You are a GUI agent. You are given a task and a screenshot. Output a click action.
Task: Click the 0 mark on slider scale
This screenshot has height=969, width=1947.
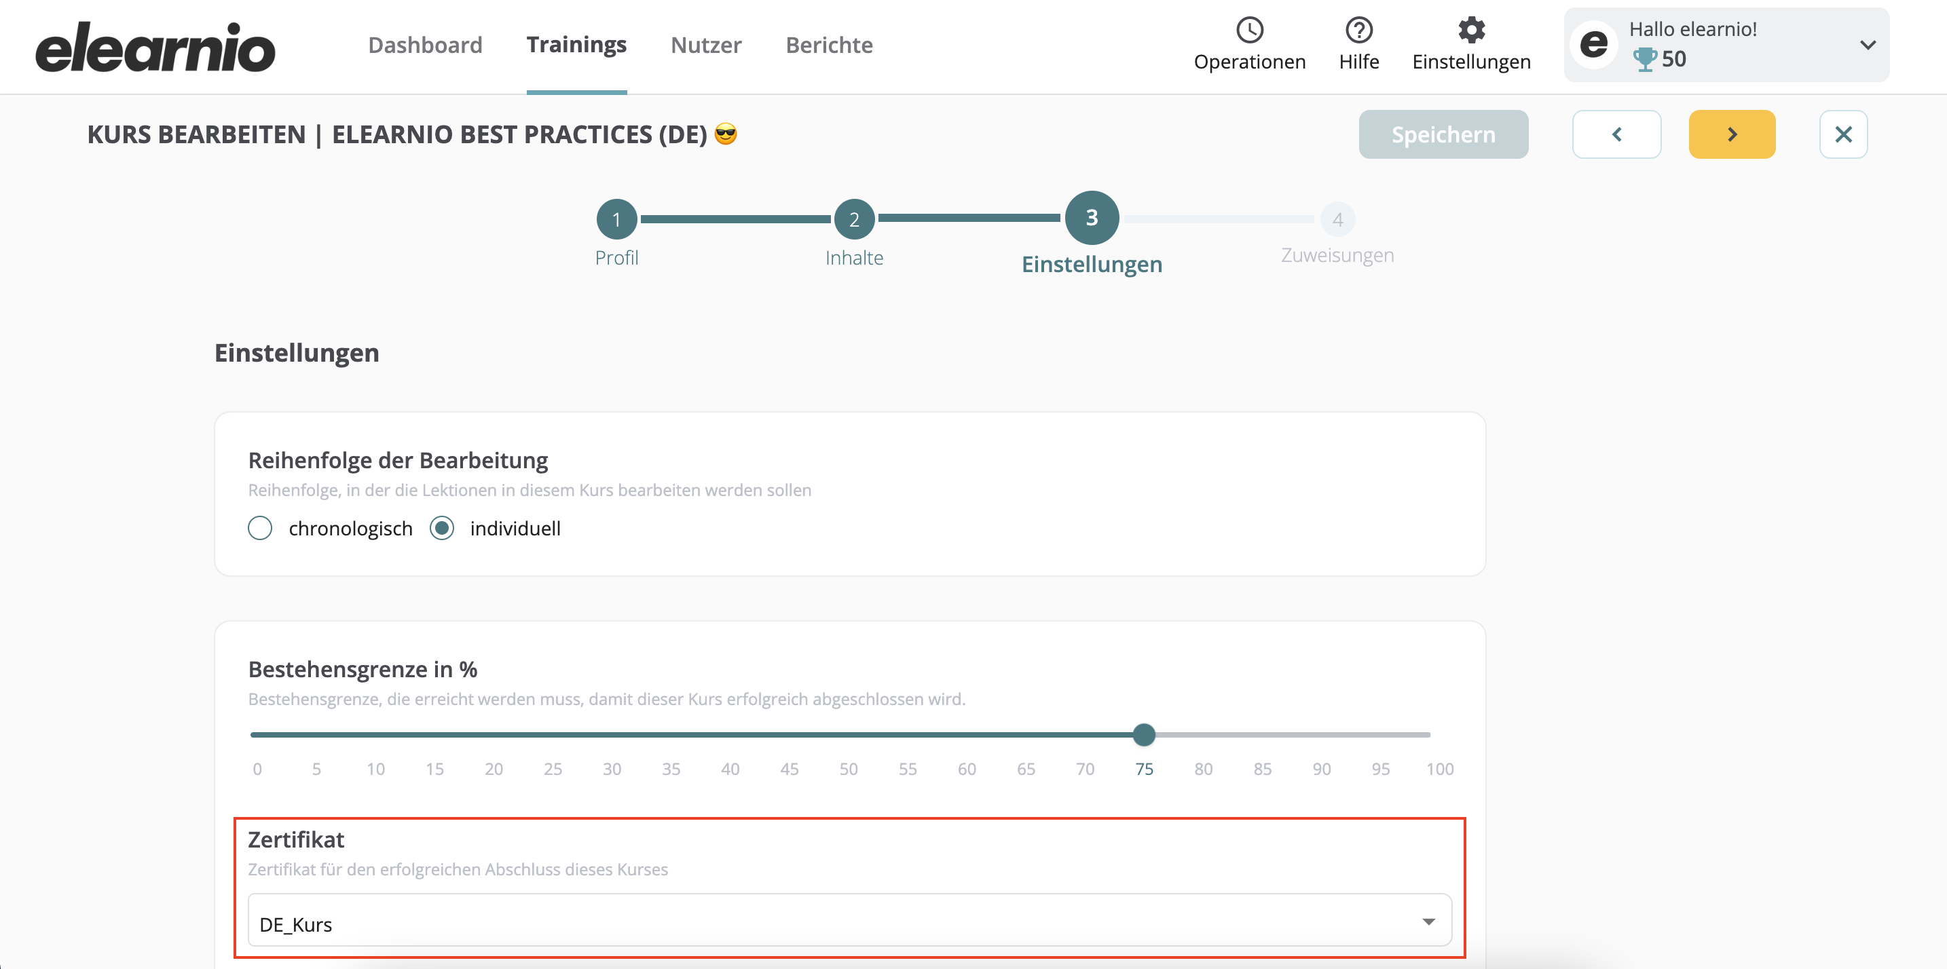coord(257,769)
